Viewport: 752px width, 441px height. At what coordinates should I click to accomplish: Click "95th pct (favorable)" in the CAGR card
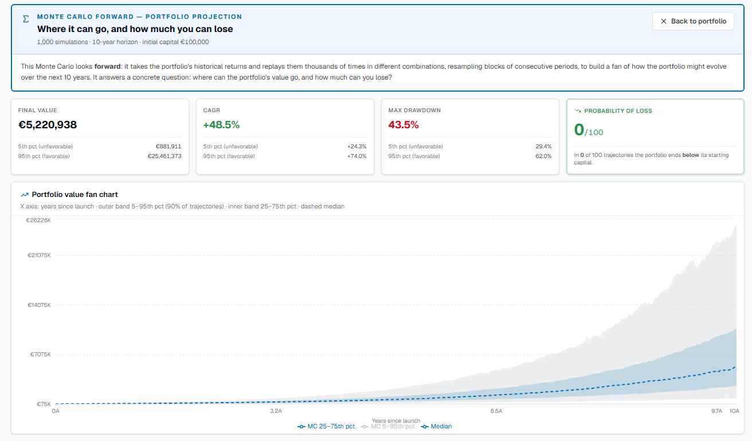229,156
